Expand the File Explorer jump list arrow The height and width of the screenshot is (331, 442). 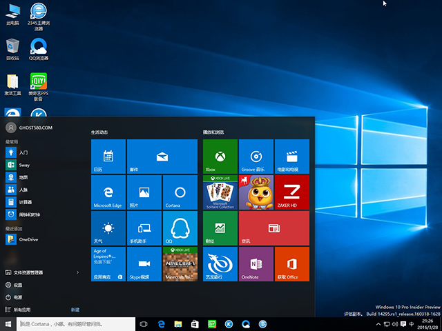point(76,272)
